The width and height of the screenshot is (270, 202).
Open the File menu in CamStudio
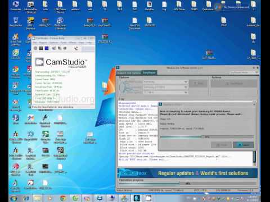[x=35, y=43]
